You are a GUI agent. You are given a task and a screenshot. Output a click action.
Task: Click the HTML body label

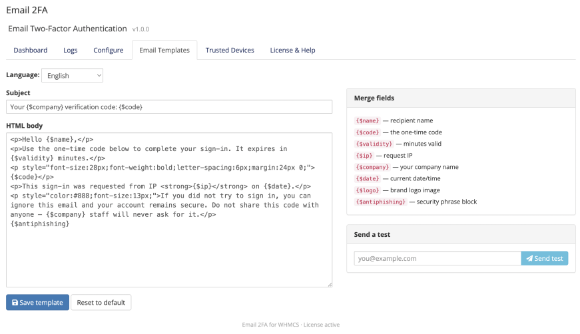pos(25,126)
